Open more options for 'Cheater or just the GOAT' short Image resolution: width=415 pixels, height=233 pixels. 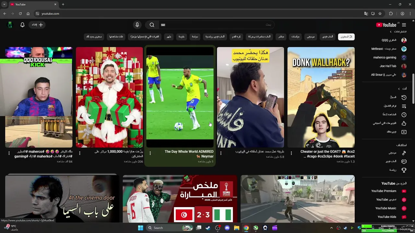tap(291, 153)
